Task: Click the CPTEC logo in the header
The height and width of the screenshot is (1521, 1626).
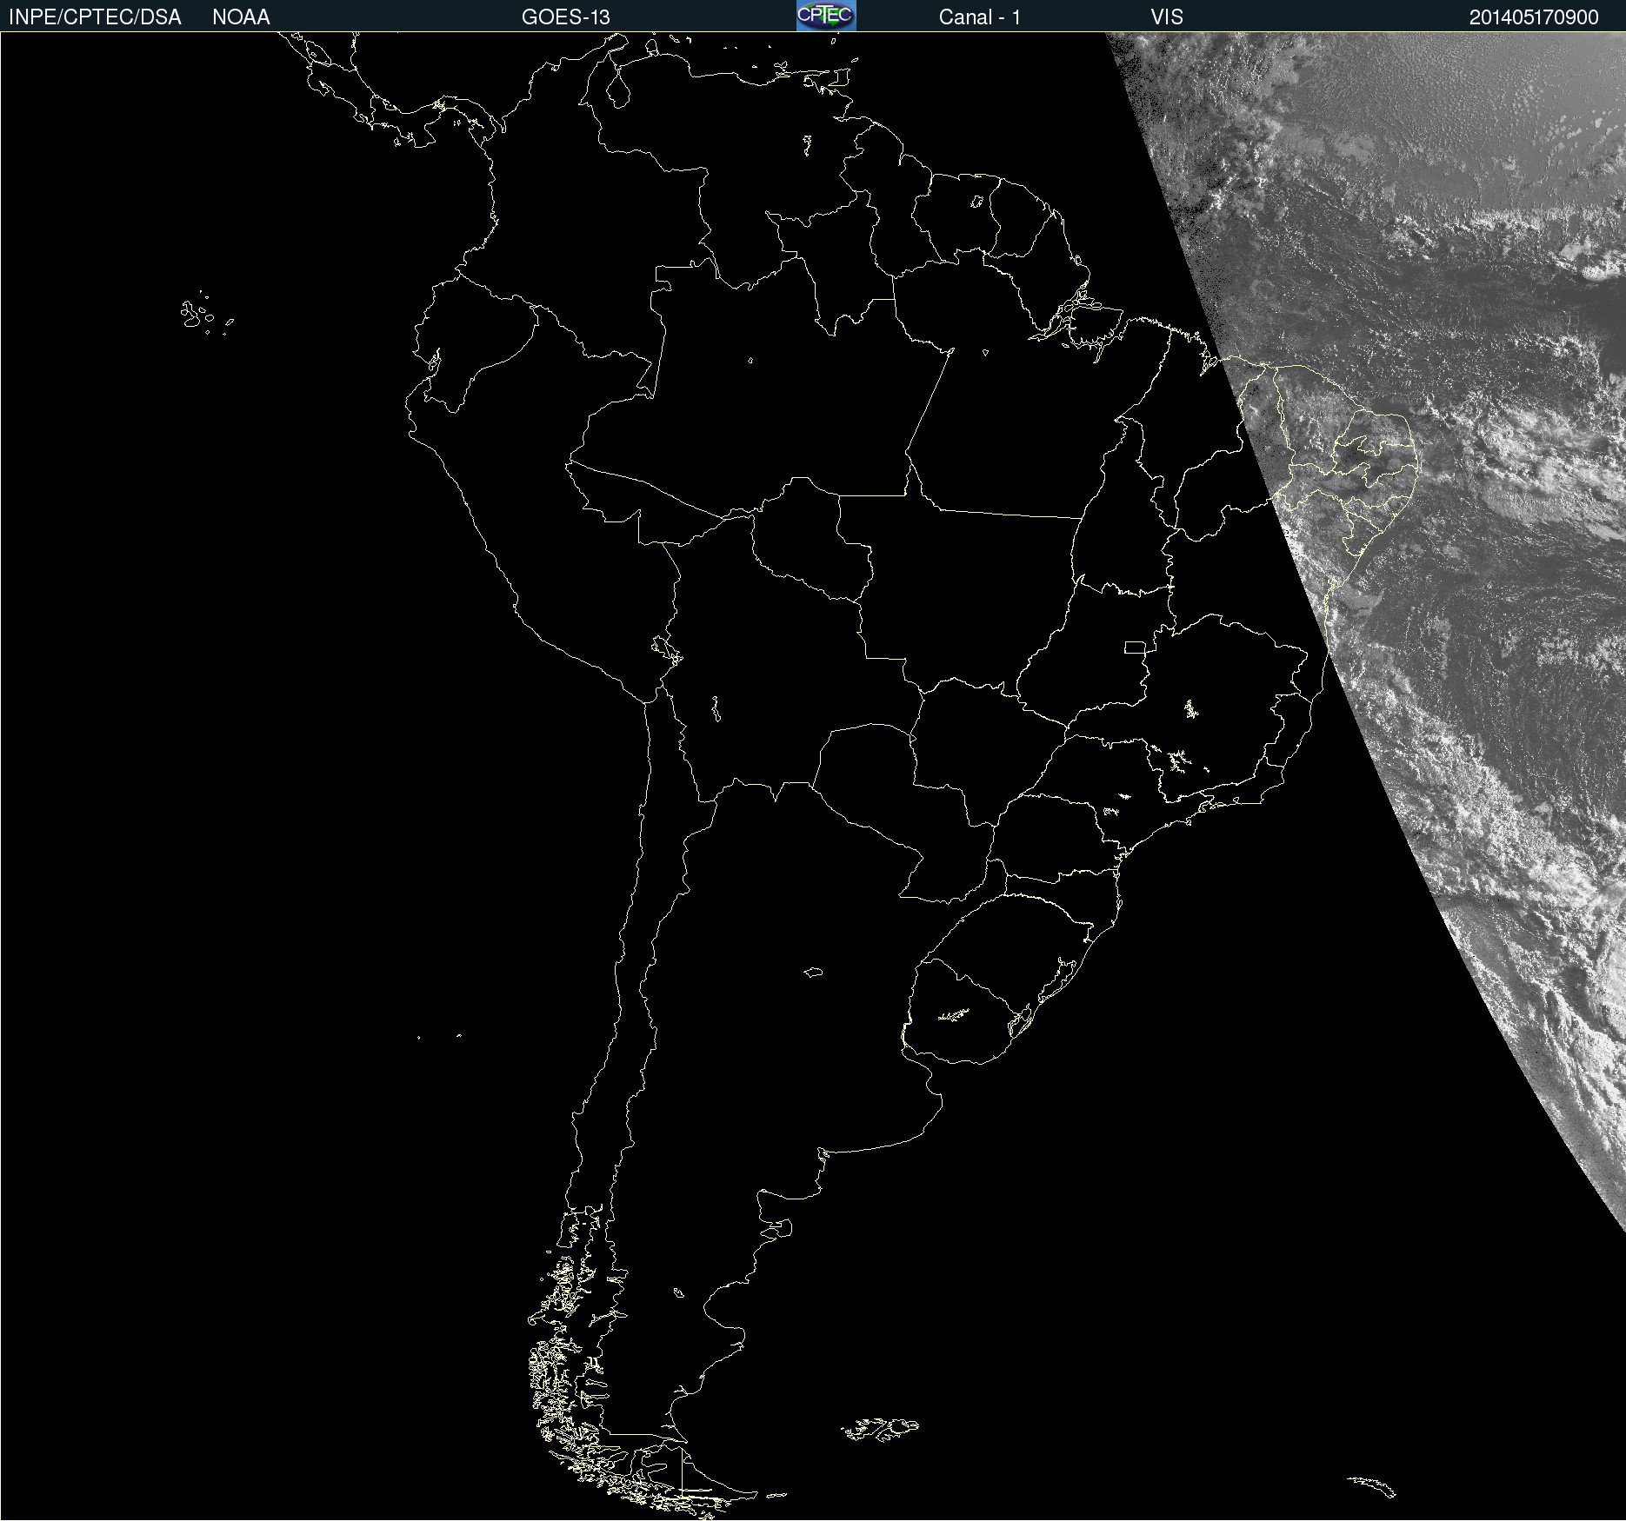Action: 826,16
